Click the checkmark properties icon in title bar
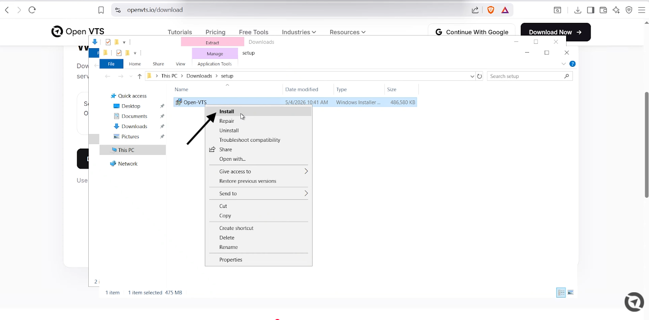Viewport: 649px width, 320px height. (118, 53)
